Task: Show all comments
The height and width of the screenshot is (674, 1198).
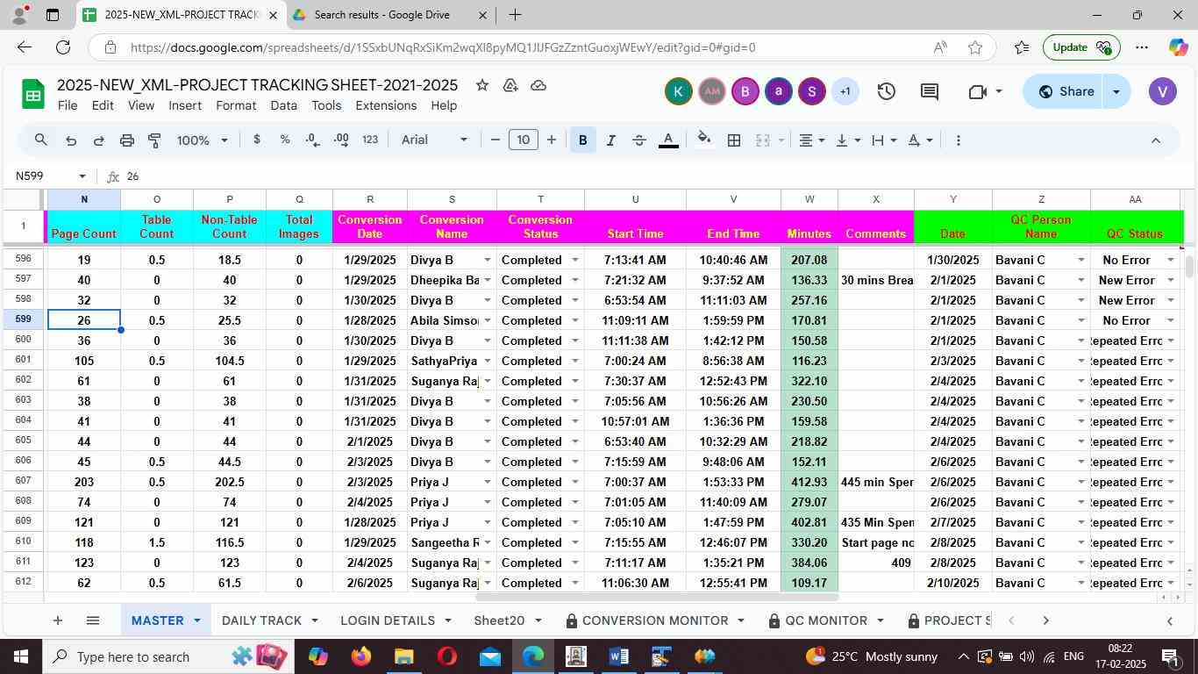Action: (930, 91)
